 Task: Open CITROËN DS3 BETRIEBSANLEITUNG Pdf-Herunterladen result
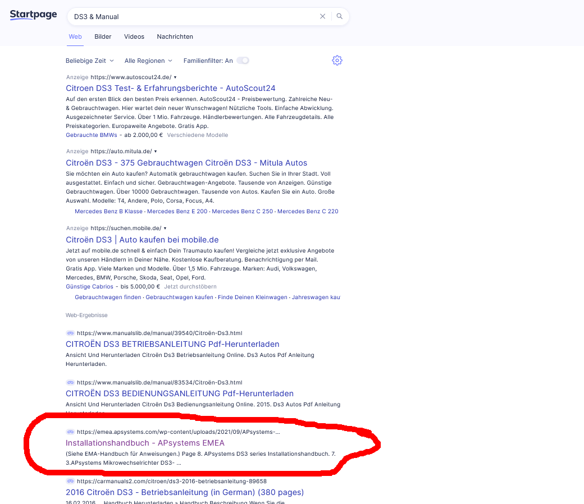pyautogui.click(x=172, y=344)
